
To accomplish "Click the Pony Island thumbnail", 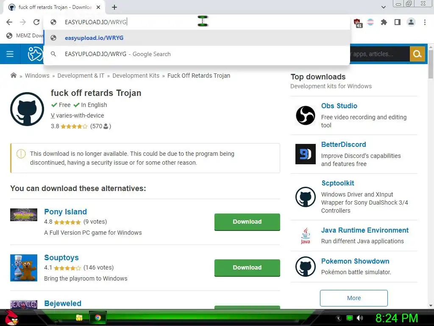I will 24,215.
